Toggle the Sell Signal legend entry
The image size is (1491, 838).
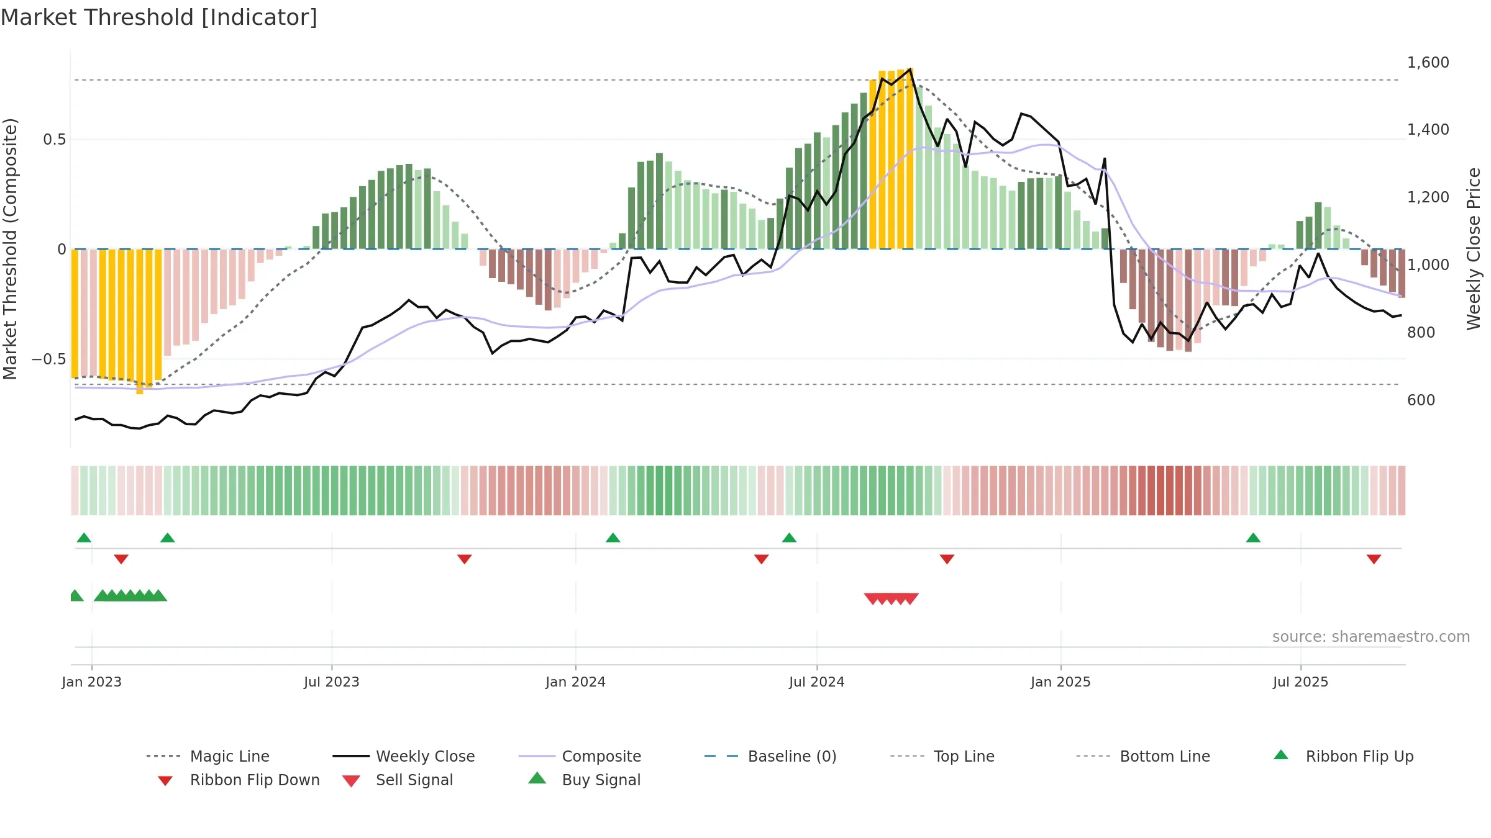click(398, 780)
